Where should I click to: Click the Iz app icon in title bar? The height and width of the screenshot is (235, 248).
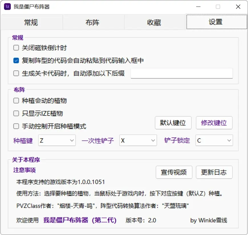click(7, 7)
